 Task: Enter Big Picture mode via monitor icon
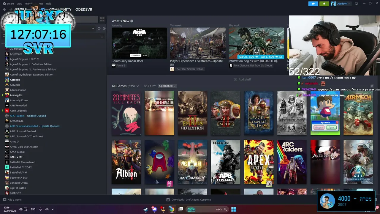[356, 4]
